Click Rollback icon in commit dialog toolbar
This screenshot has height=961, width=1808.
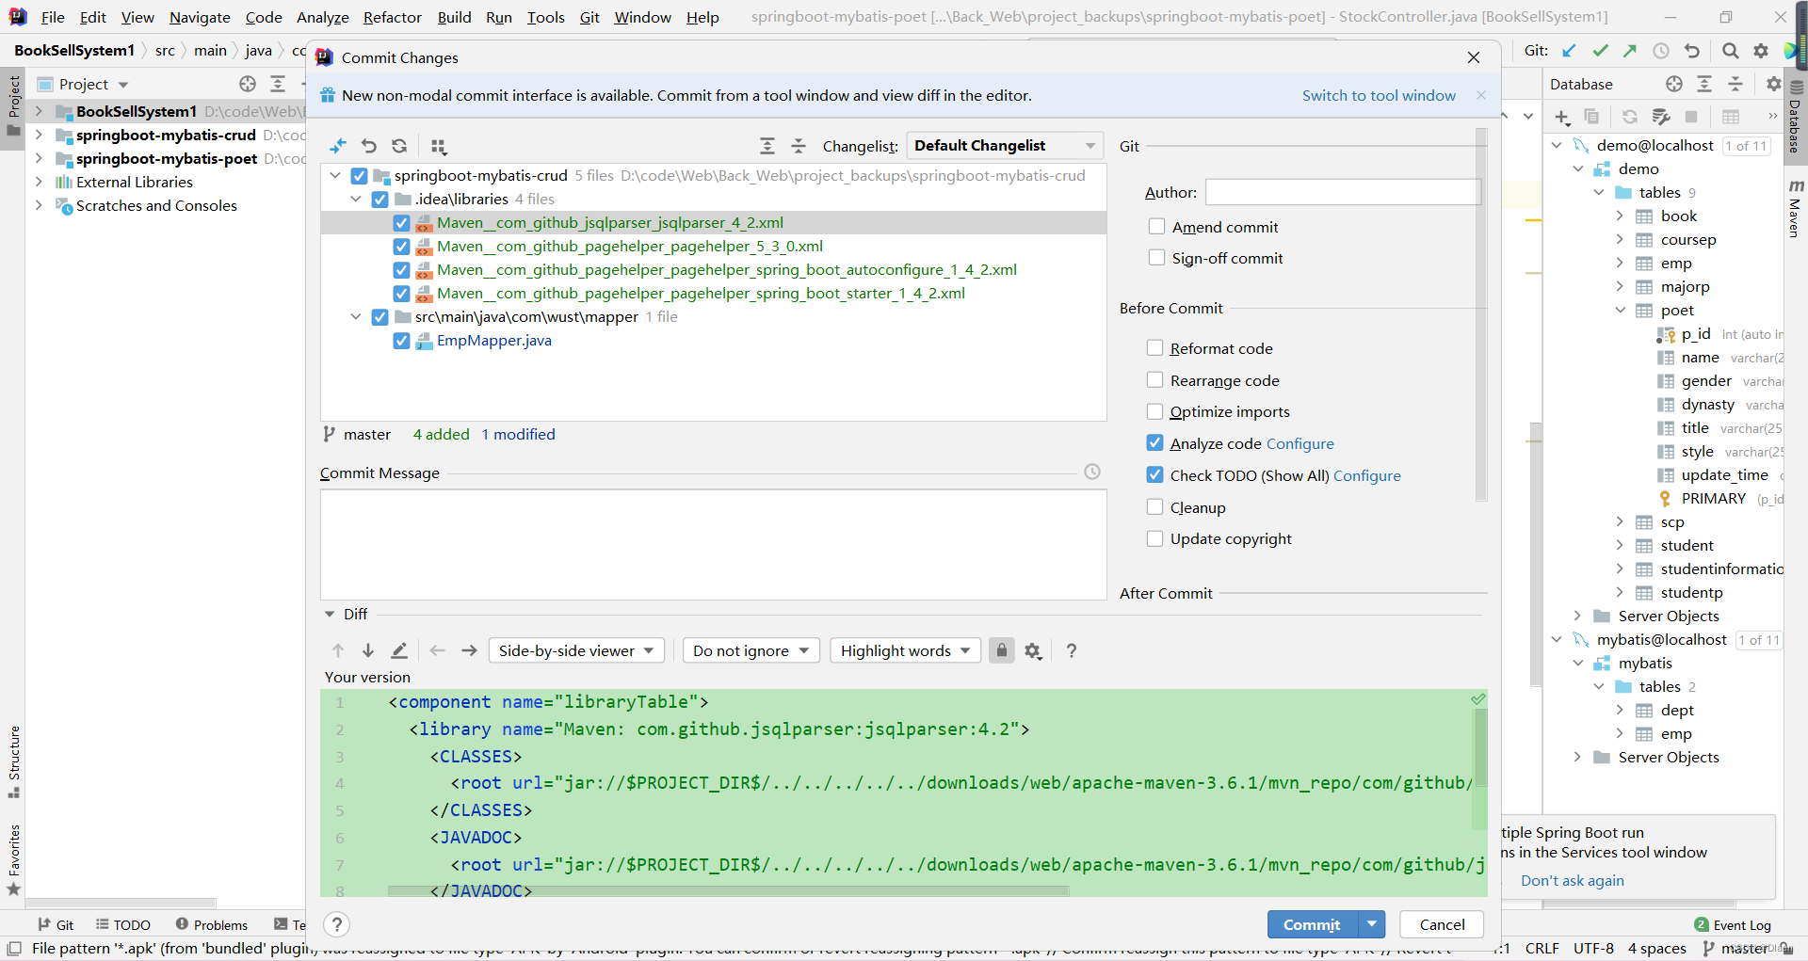coord(369,146)
